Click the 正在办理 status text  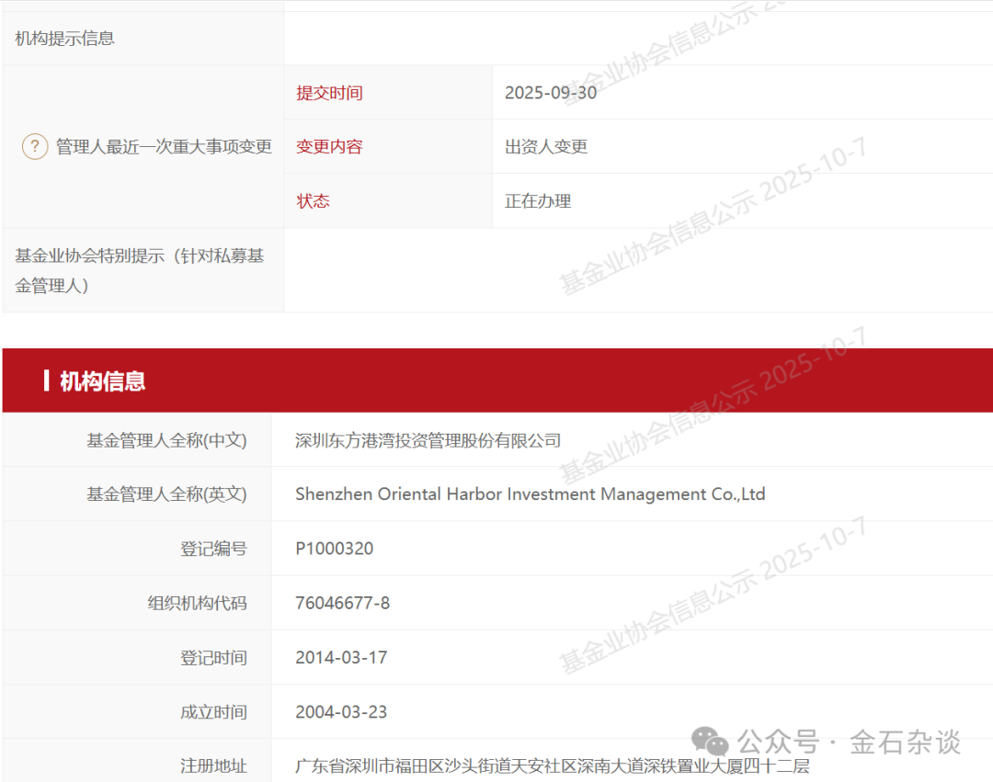[538, 201]
